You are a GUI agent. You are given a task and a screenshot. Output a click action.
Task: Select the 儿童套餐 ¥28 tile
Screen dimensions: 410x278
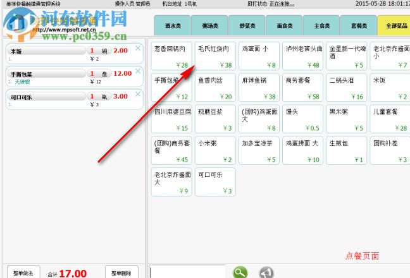[390, 119]
